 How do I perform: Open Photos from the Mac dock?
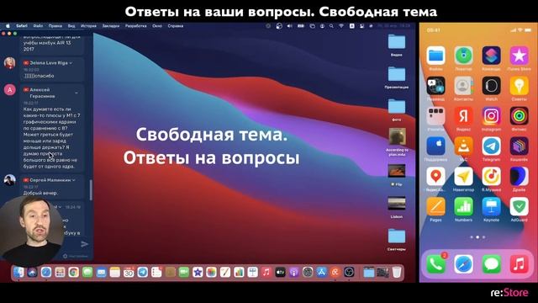pos(211,273)
